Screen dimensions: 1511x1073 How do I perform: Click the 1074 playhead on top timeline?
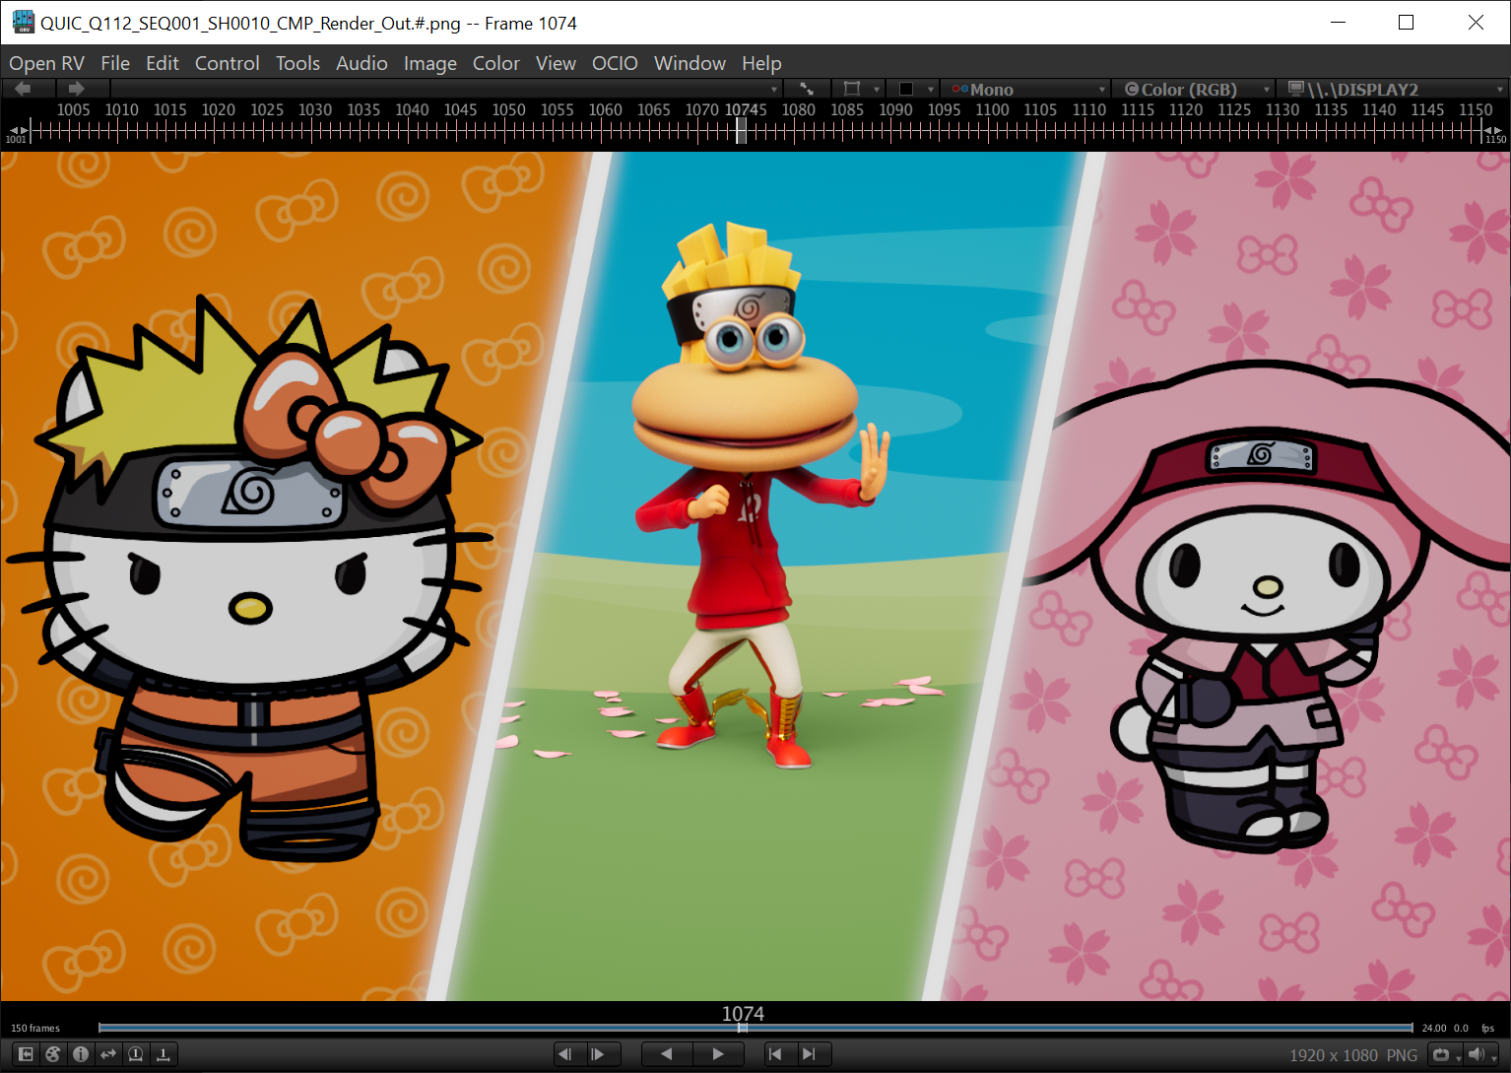pos(743,130)
